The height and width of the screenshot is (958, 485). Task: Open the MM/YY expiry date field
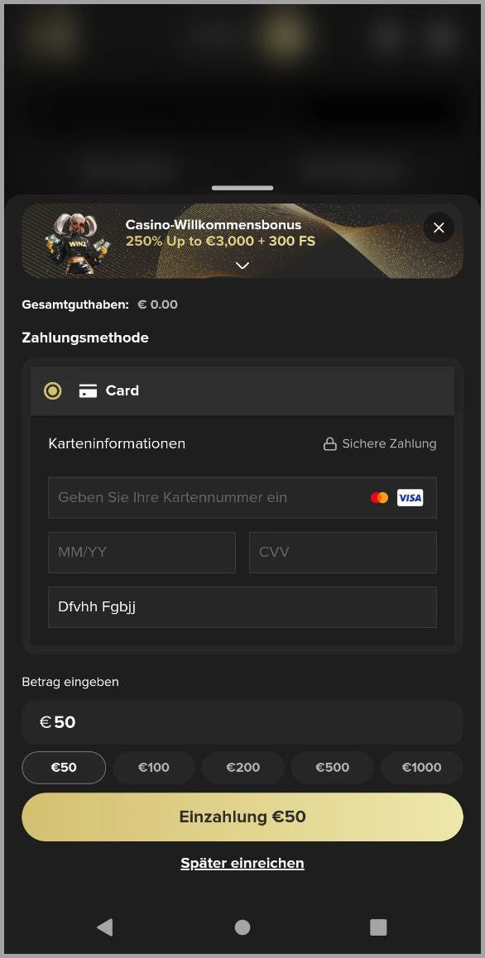click(142, 552)
